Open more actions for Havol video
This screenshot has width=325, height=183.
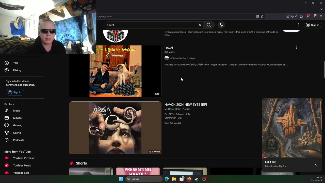click(x=296, y=47)
